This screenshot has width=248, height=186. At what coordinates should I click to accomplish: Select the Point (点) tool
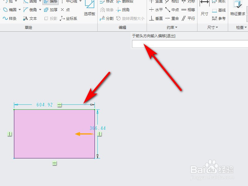pyautogui.click(x=65, y=10)
